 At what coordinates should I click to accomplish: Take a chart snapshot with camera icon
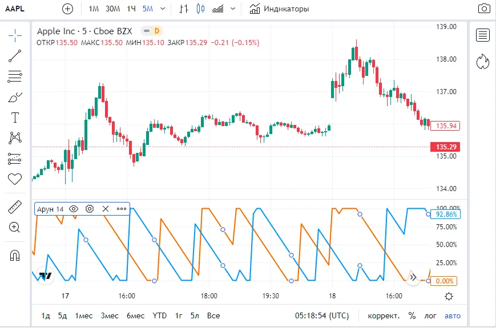pyautogui.click(x=484, y=9)
